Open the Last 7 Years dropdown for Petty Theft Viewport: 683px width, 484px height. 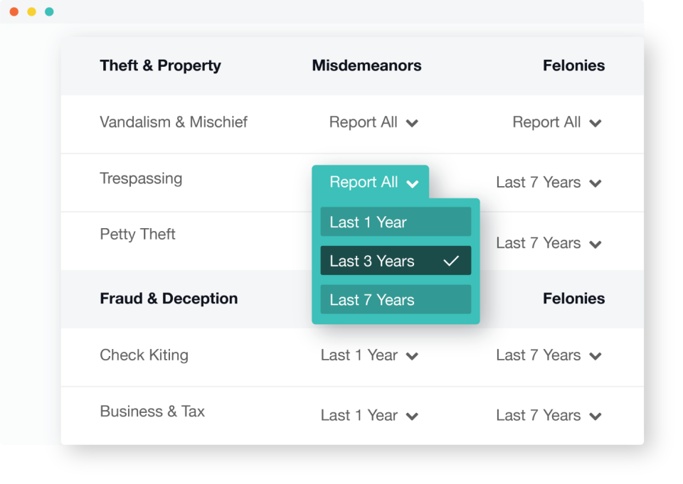click(x=549, y=242)
